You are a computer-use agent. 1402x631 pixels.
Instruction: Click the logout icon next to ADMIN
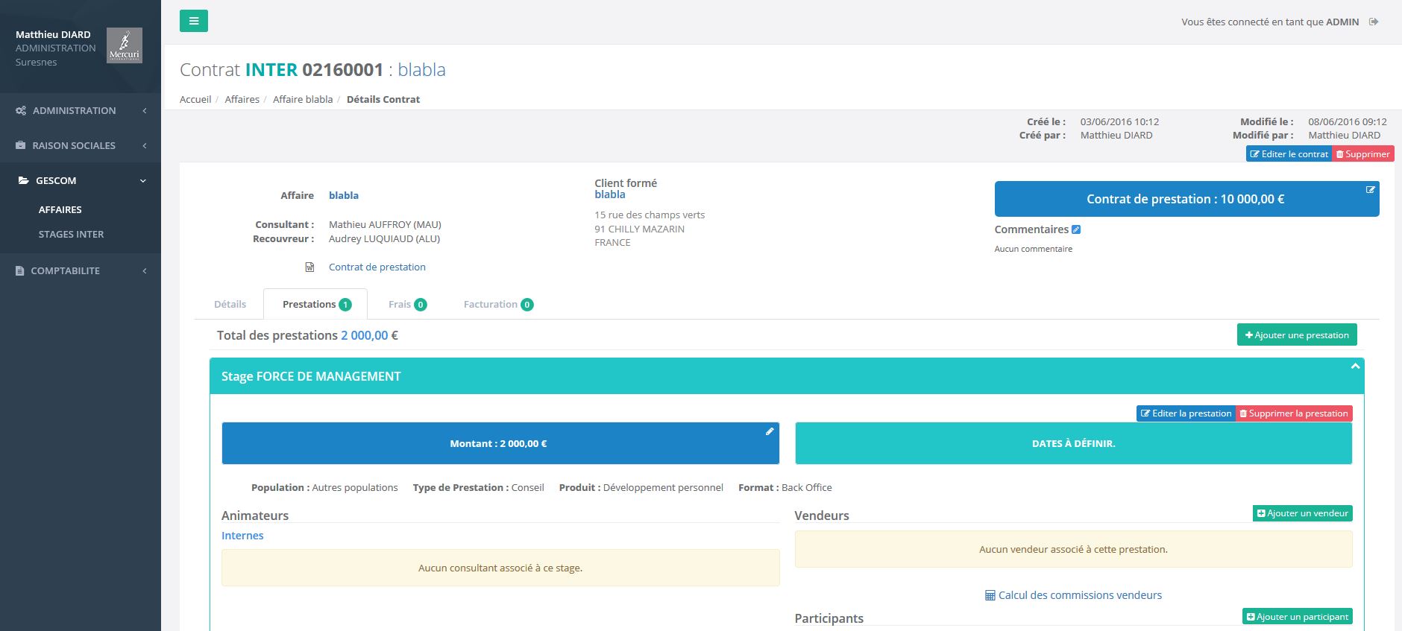(1374, 22)
